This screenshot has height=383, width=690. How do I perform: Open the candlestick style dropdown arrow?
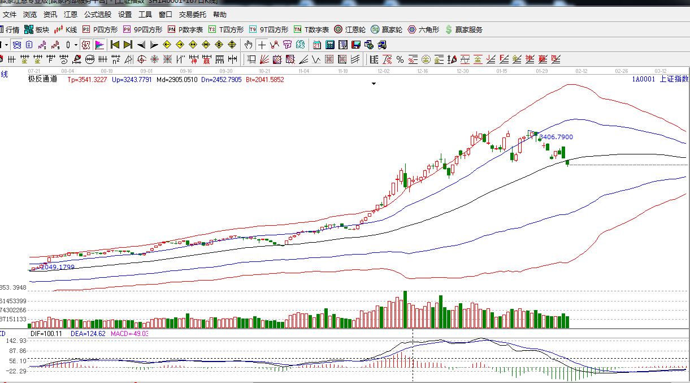coord(76,45)
